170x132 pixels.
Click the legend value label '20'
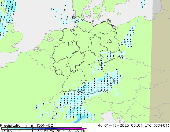pyautogui.click(x=46, y=131)
